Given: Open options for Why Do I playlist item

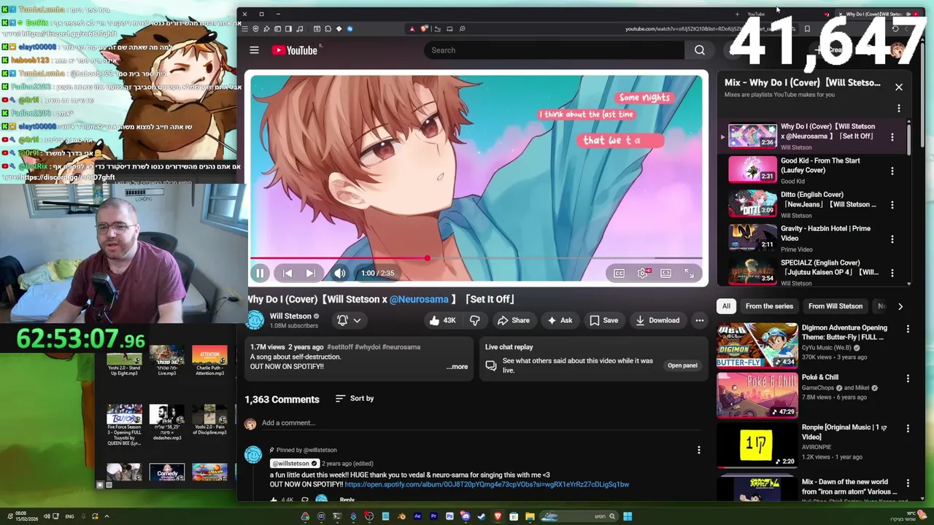Looking at the screenshot, I should coord(892,136).
